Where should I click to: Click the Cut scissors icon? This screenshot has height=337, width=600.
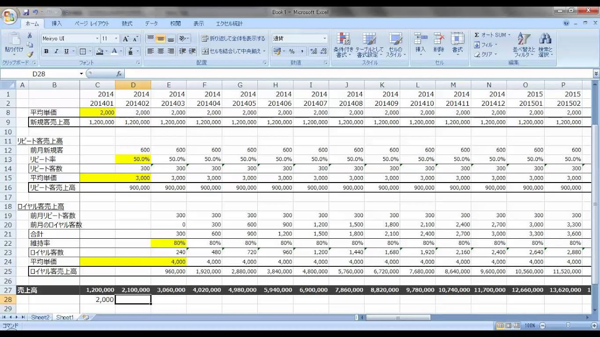[30, 36]
